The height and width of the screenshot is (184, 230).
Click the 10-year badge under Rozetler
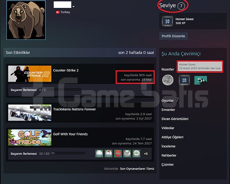pos(184,80)
